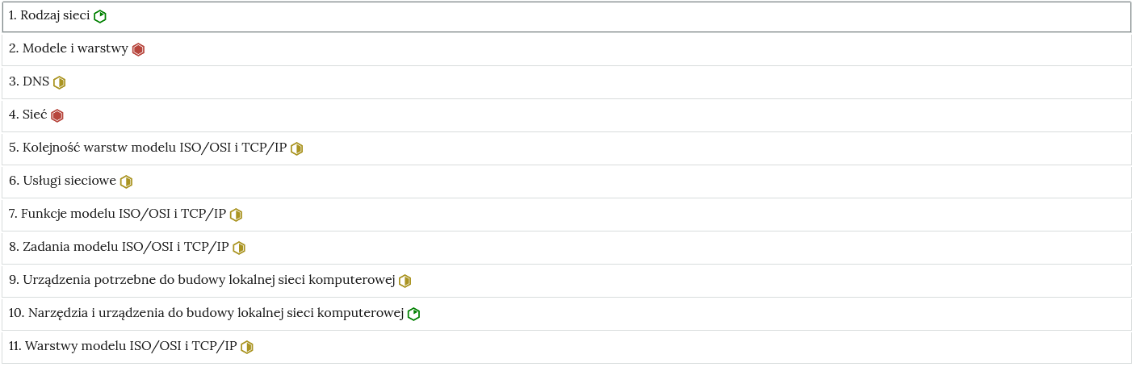Click yellow icon beside Warstwy modelu ISO/OSI
The image size is (1132, 367).
(247, 347)
